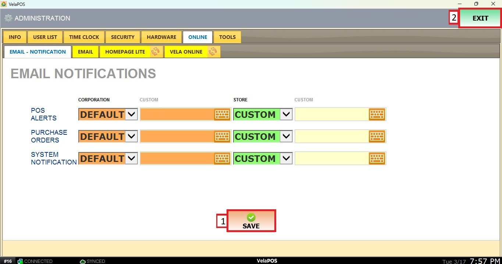The width and height of the screenshot is (502, 264).
Task: Expand Purchase Orders store CUSTOM dropdown
Action: click(x=286, y=137)
